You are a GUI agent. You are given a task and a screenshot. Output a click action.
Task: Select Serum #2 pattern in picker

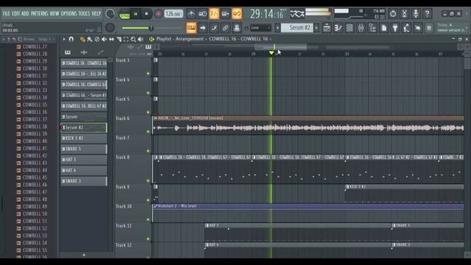(x=84, y=127)
